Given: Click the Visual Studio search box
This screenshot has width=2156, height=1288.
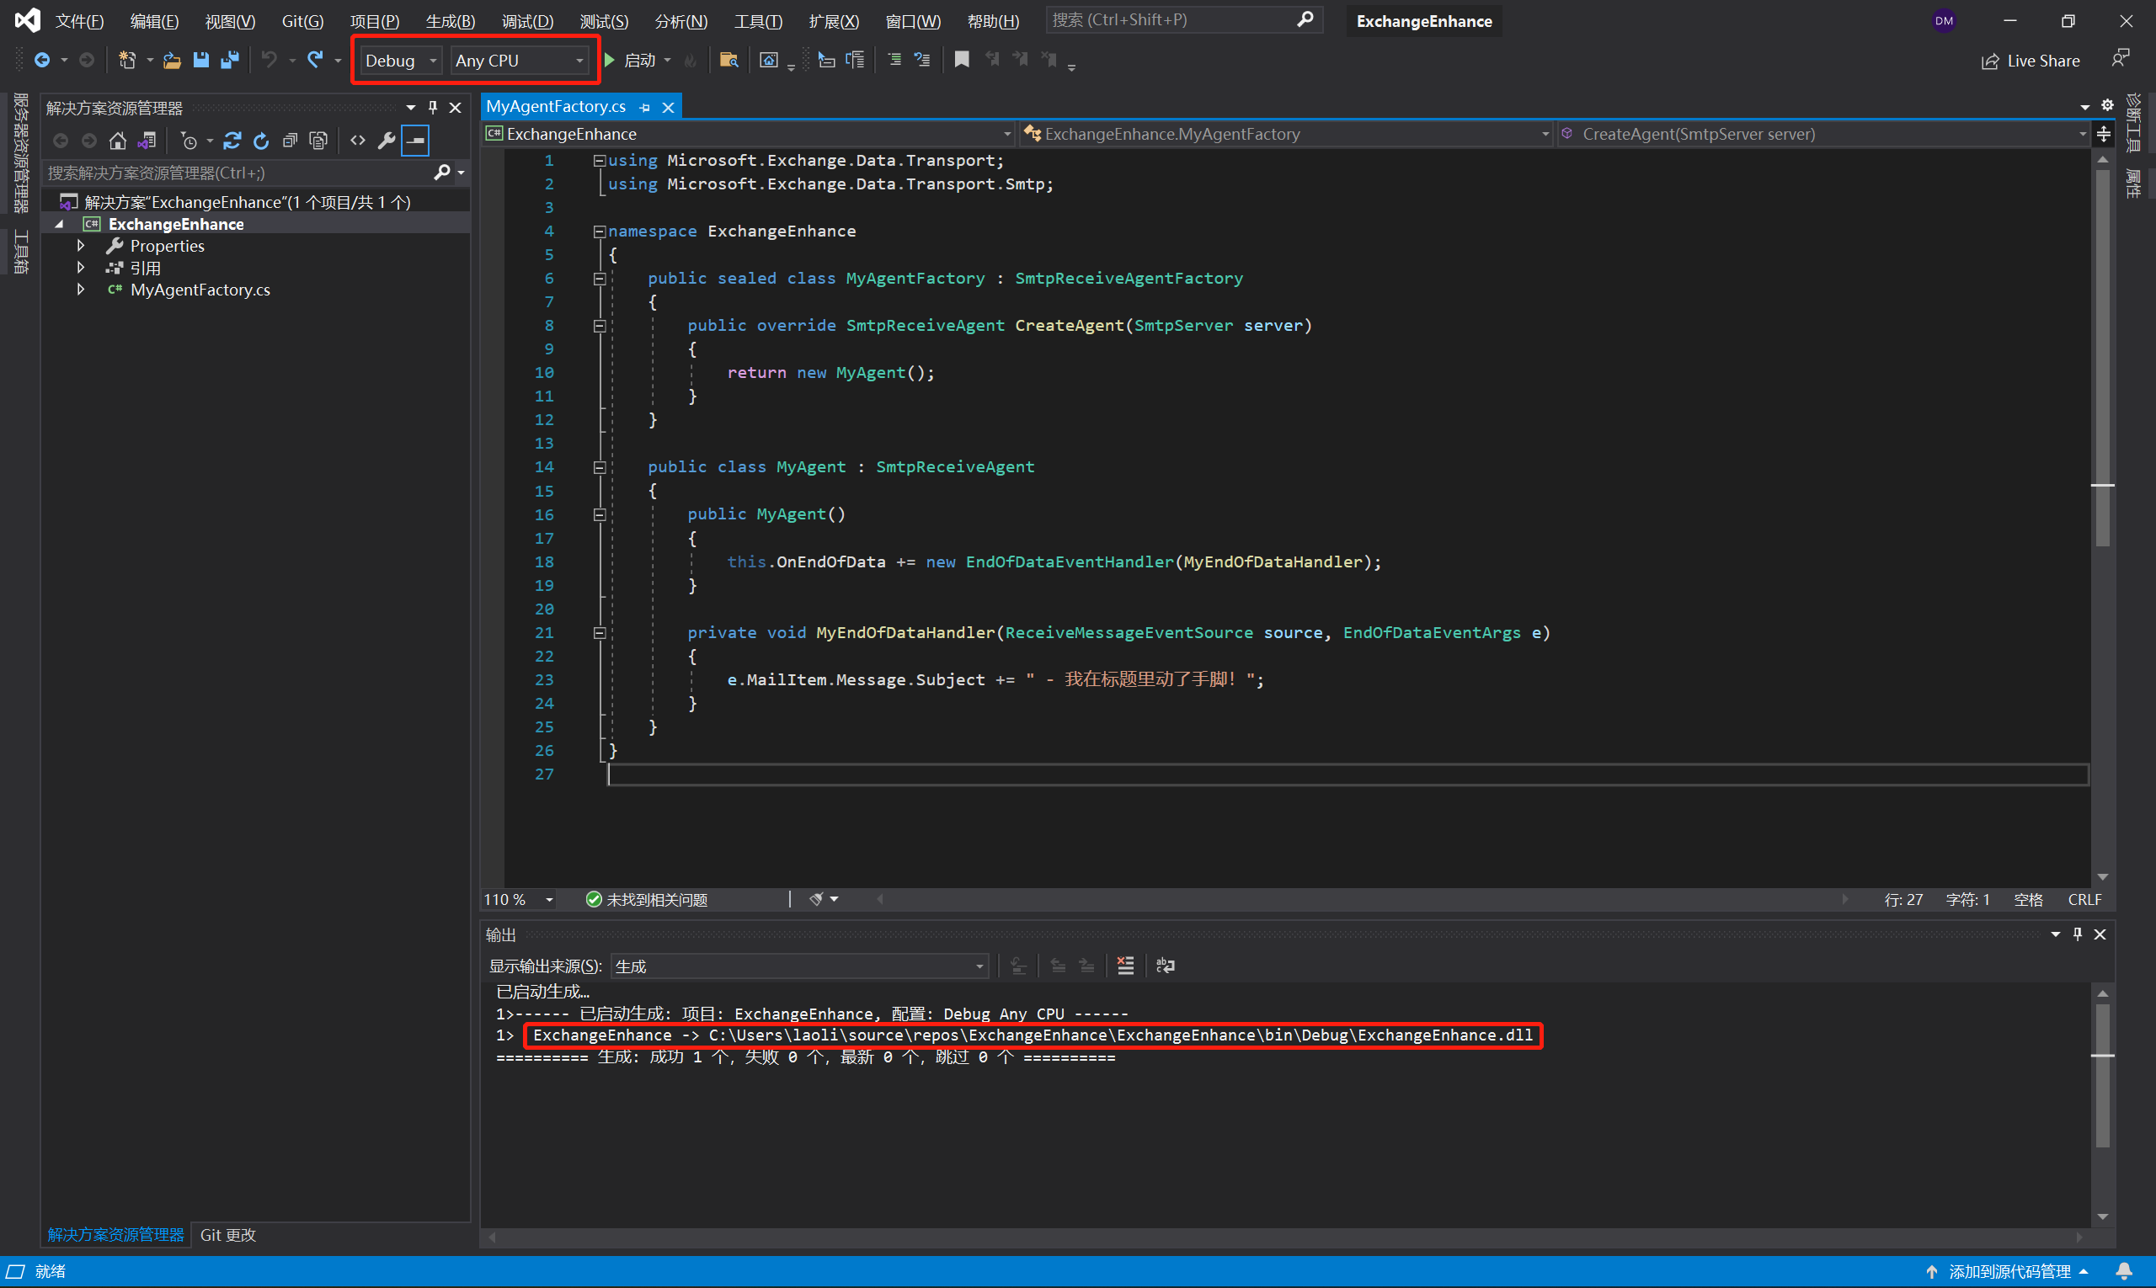Looking at the screenshot, I should [x=1183, y=19].
